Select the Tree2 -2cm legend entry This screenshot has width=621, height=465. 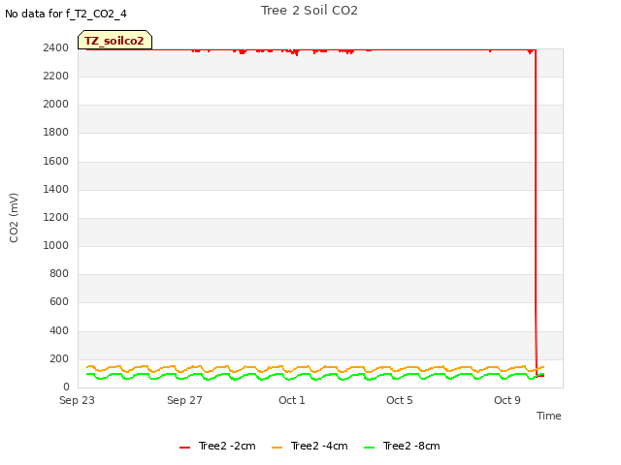pyautogui.click(x=217, y=446)
